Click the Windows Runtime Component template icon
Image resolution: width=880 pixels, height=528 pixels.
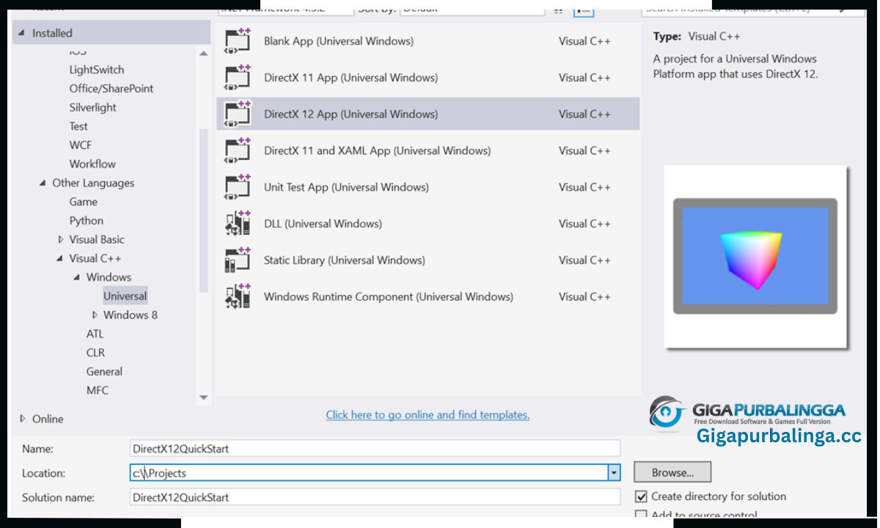tap(238, 297)
